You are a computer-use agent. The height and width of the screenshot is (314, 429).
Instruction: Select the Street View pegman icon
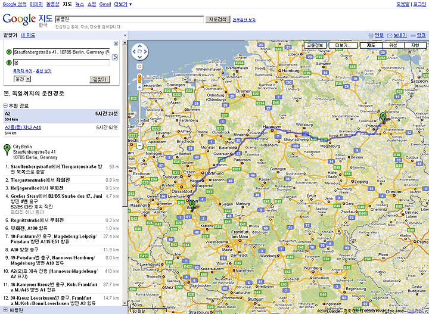click(140, 79)
